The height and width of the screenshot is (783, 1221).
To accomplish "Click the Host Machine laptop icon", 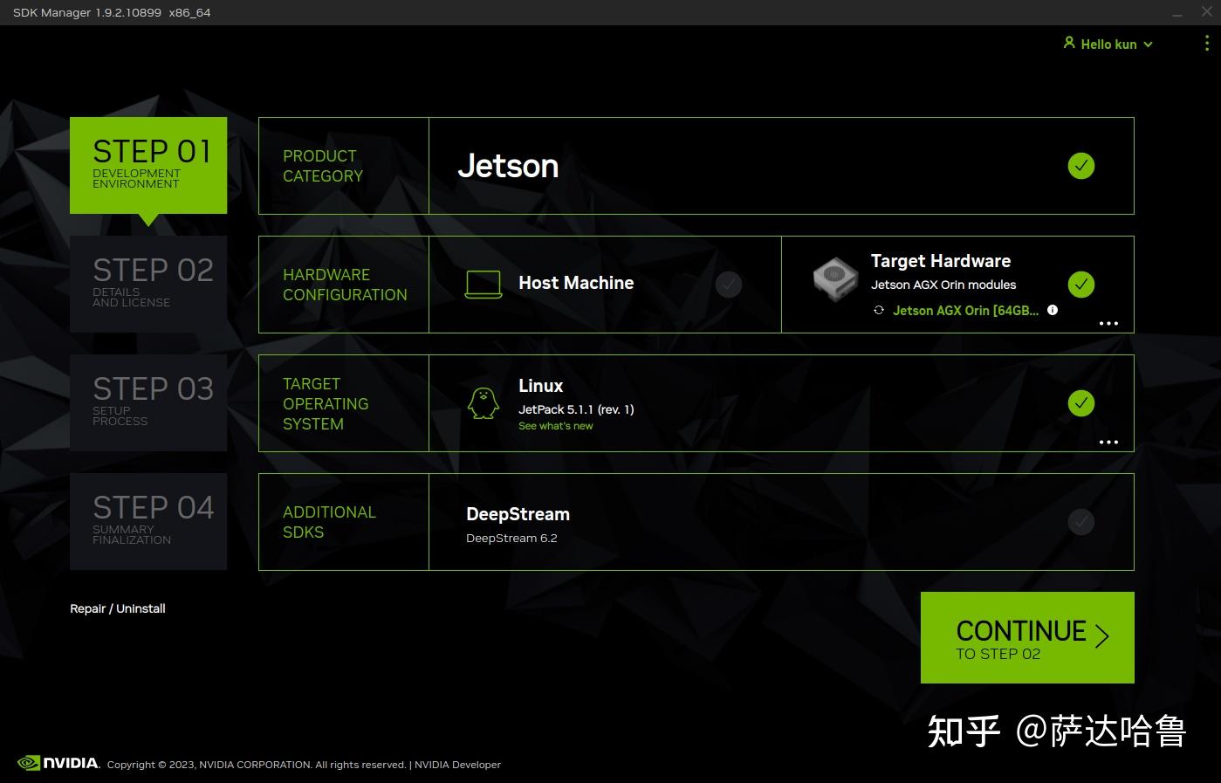I will [x=484, y=283].
